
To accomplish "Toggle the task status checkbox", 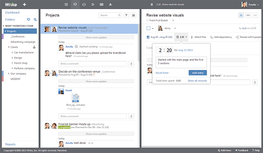I will tap(148, 28).
